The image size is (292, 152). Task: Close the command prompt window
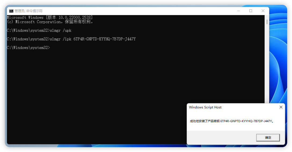[x=263, y=11]
